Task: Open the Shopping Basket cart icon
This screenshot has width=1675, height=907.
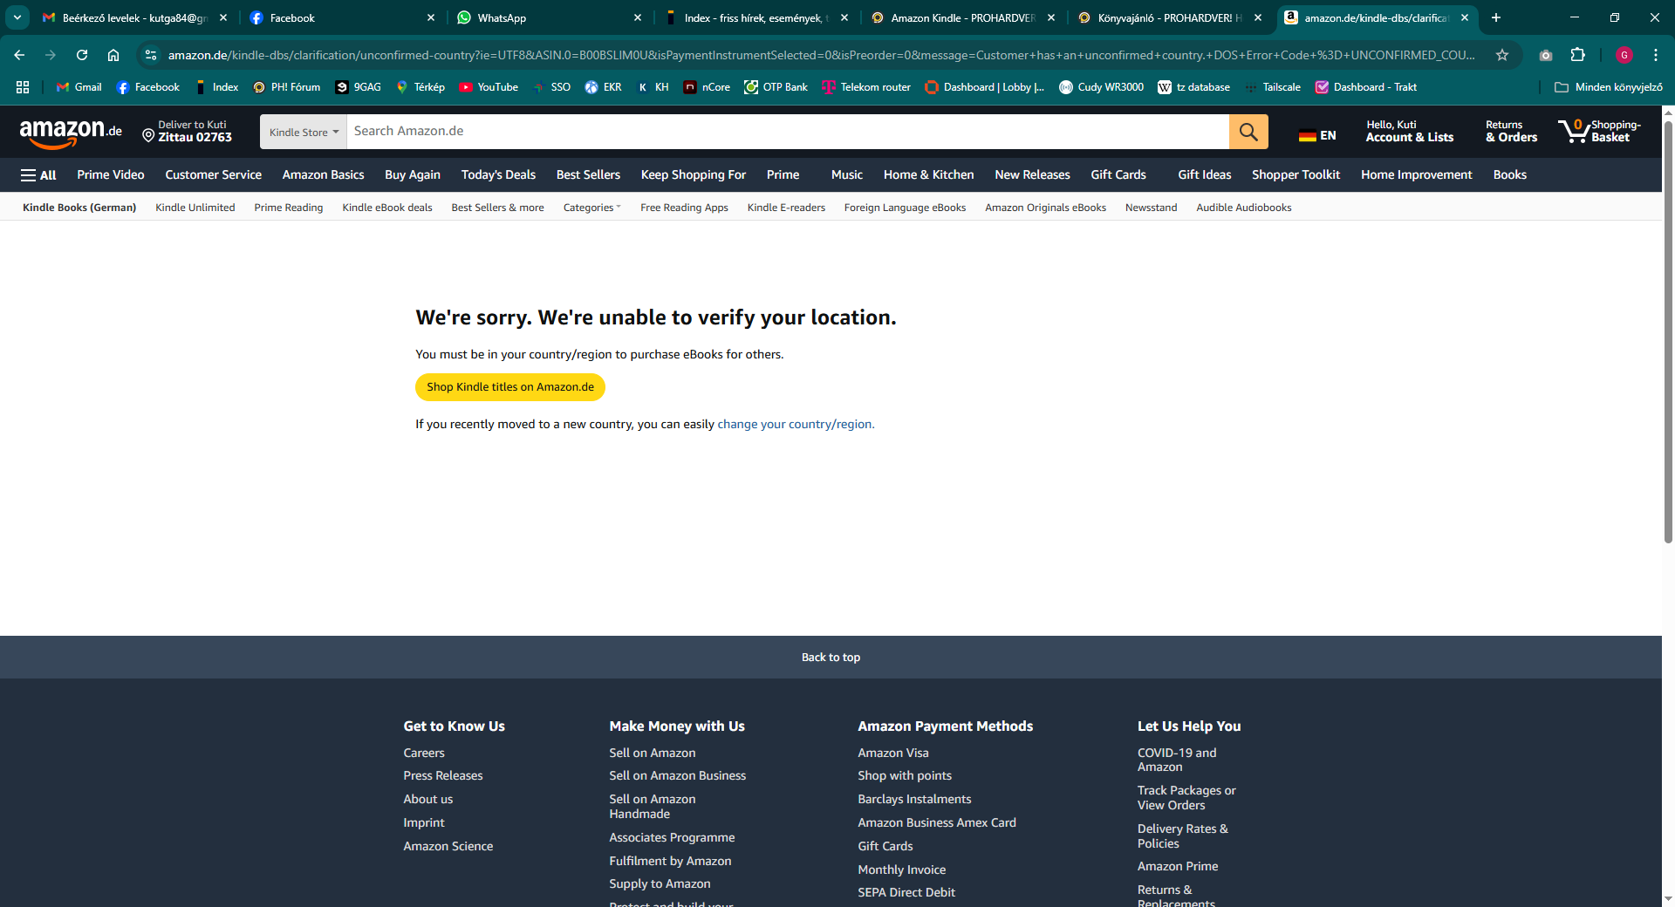Action: 1599,132
